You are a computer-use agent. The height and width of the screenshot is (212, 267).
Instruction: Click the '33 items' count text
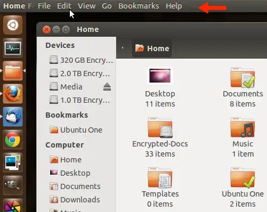point(160,154)
